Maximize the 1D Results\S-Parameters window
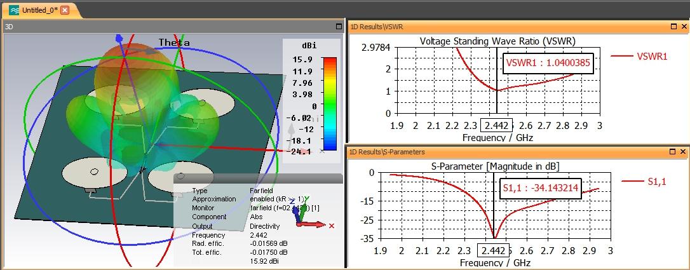 click(673, 152)
